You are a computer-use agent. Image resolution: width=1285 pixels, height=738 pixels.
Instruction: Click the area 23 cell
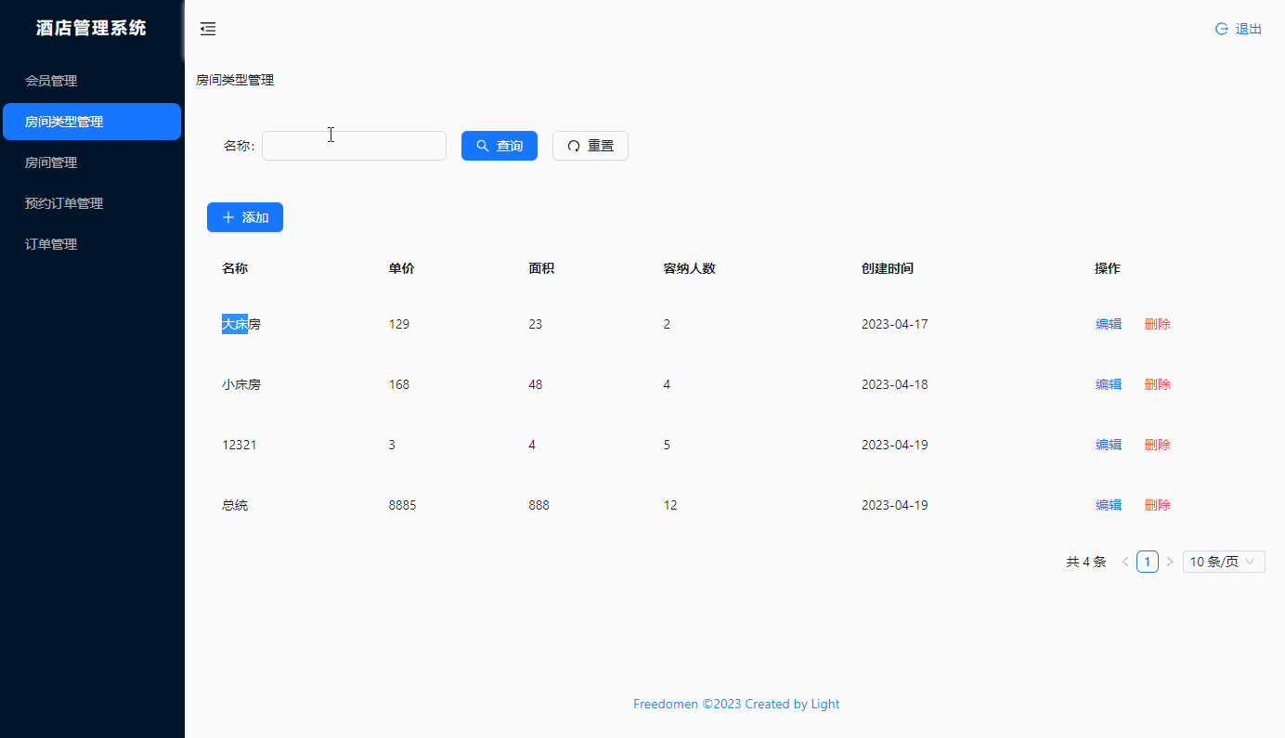coord(536,324)
